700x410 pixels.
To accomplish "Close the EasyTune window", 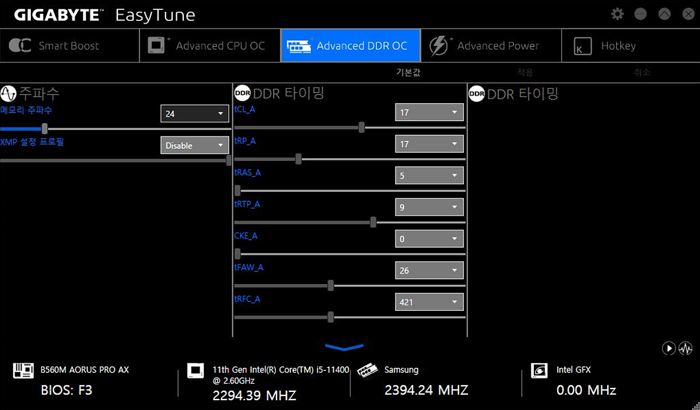I will tap(688, 14).
